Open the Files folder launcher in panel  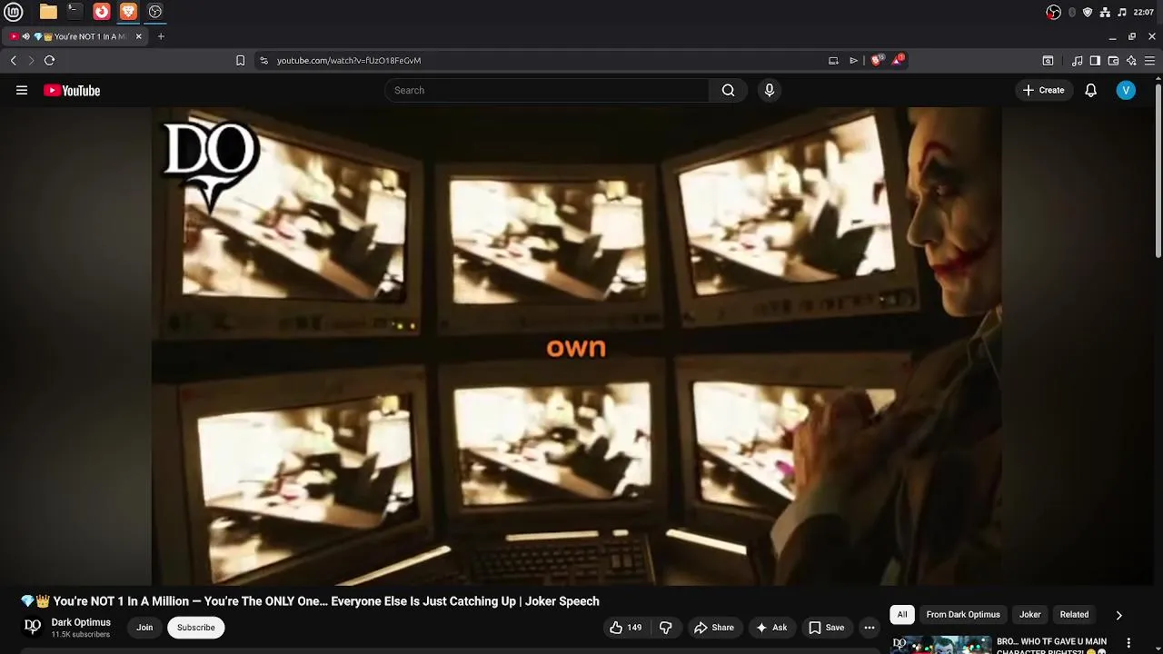click(x=48, y=12)
